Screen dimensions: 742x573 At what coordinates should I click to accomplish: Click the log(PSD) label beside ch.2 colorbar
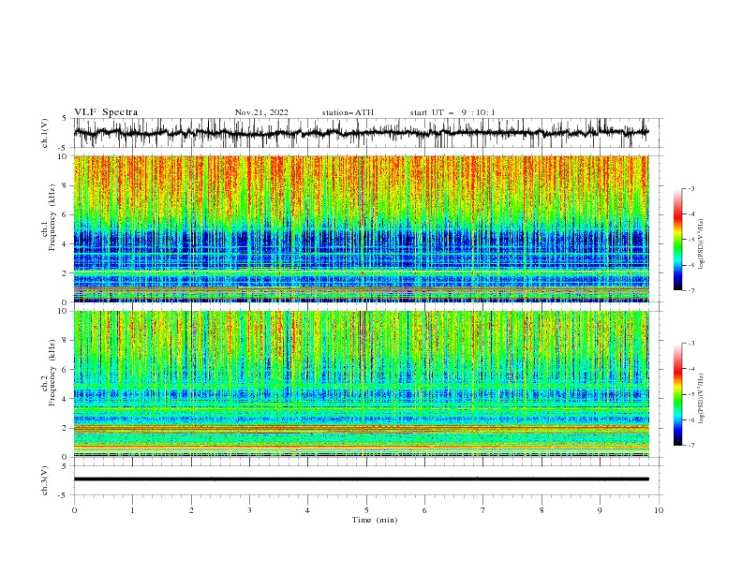[x=702, y=398]
